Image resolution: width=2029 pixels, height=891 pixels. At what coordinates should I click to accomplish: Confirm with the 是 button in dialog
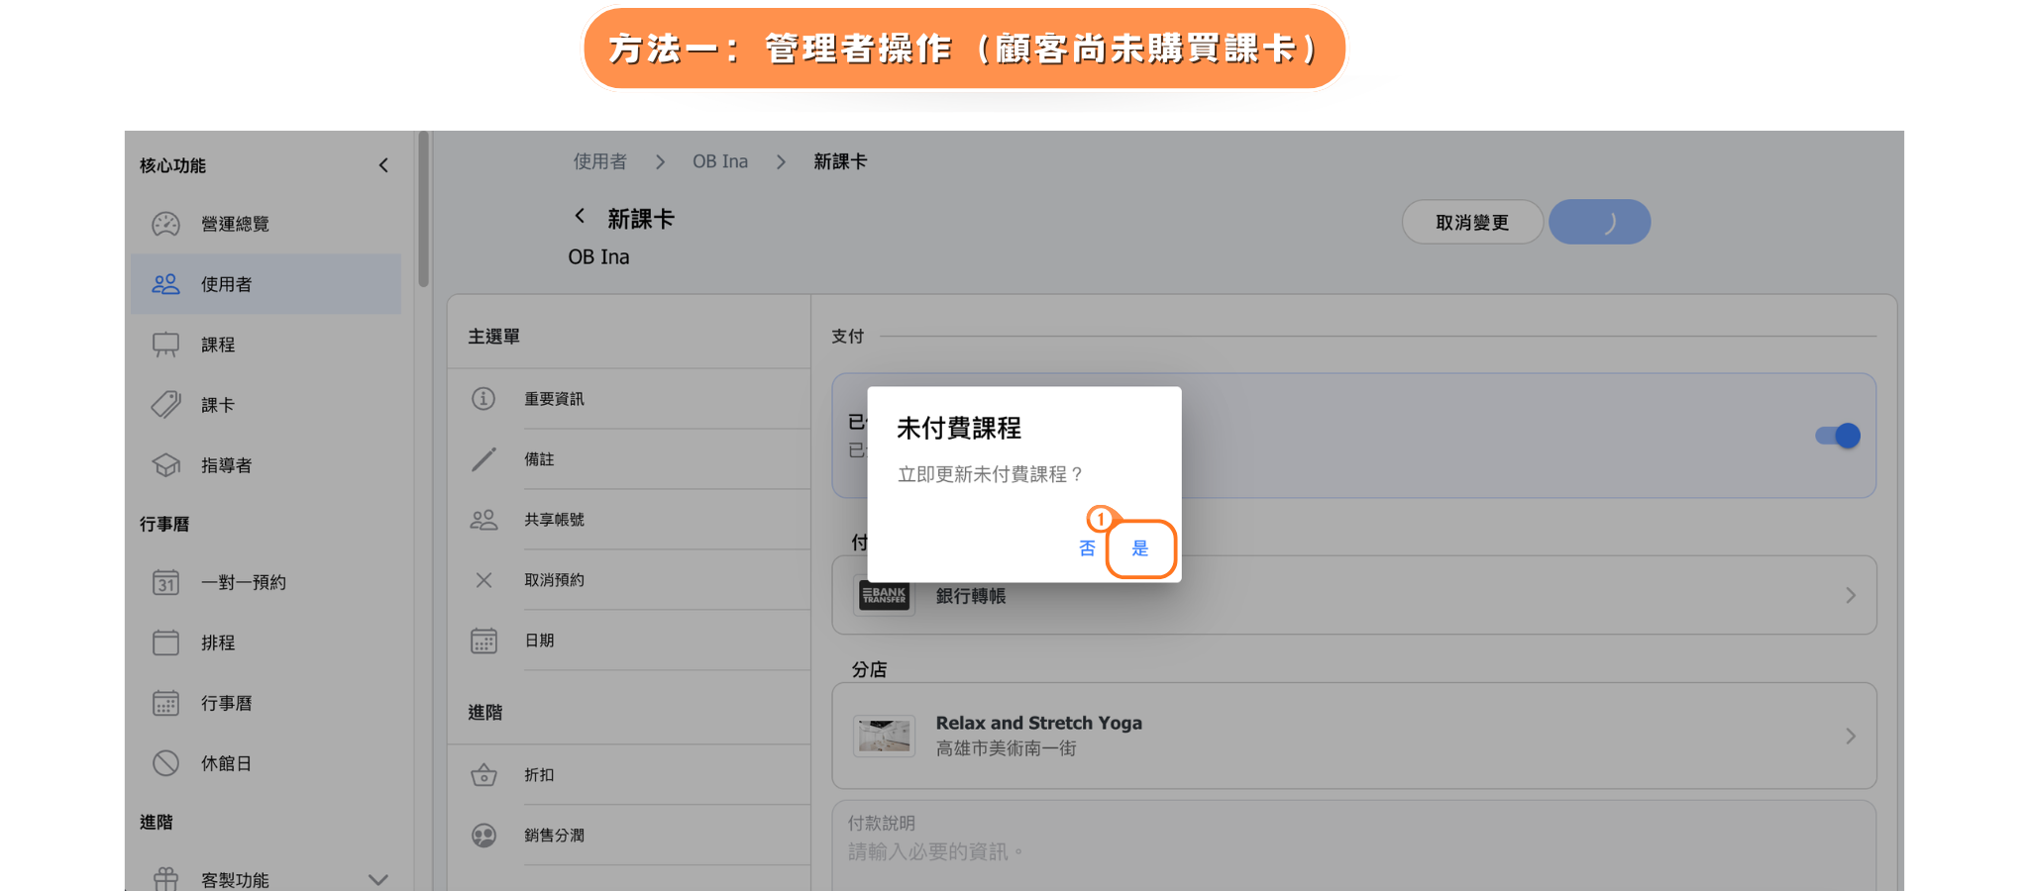pyautogui.click(x=1140, y=548)
